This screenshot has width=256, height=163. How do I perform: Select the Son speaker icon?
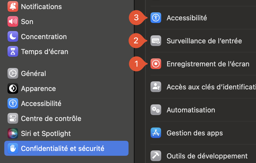click(x=13, y=21)
